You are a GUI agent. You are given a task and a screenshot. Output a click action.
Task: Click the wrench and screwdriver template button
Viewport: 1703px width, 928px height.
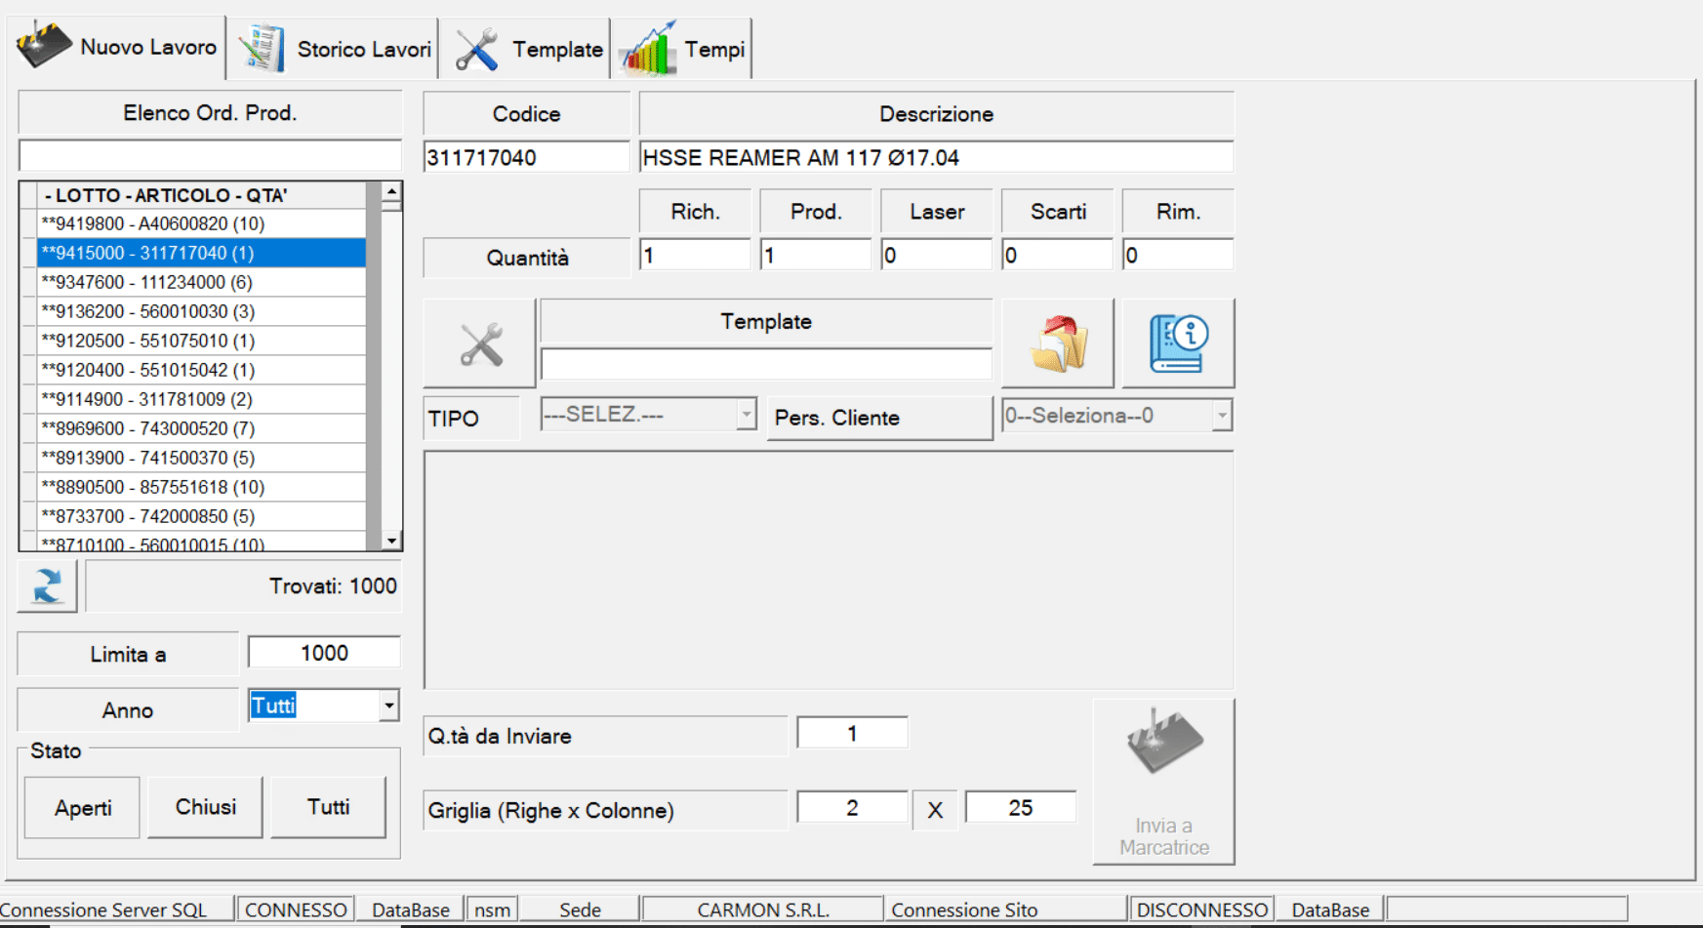pos(479,344)
